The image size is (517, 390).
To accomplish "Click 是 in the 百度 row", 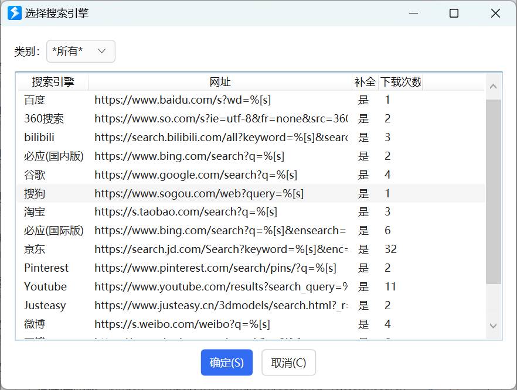I will [363, 100].
